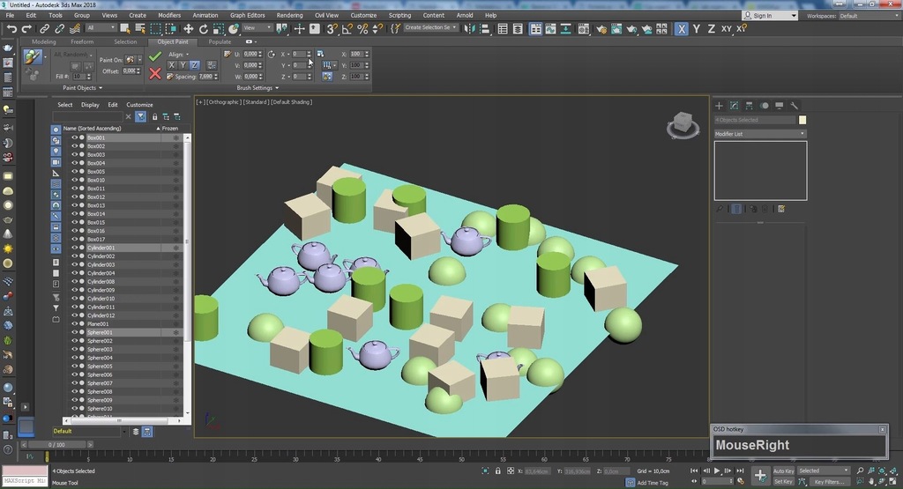Select the Rotate transform tool

[203, 29]
